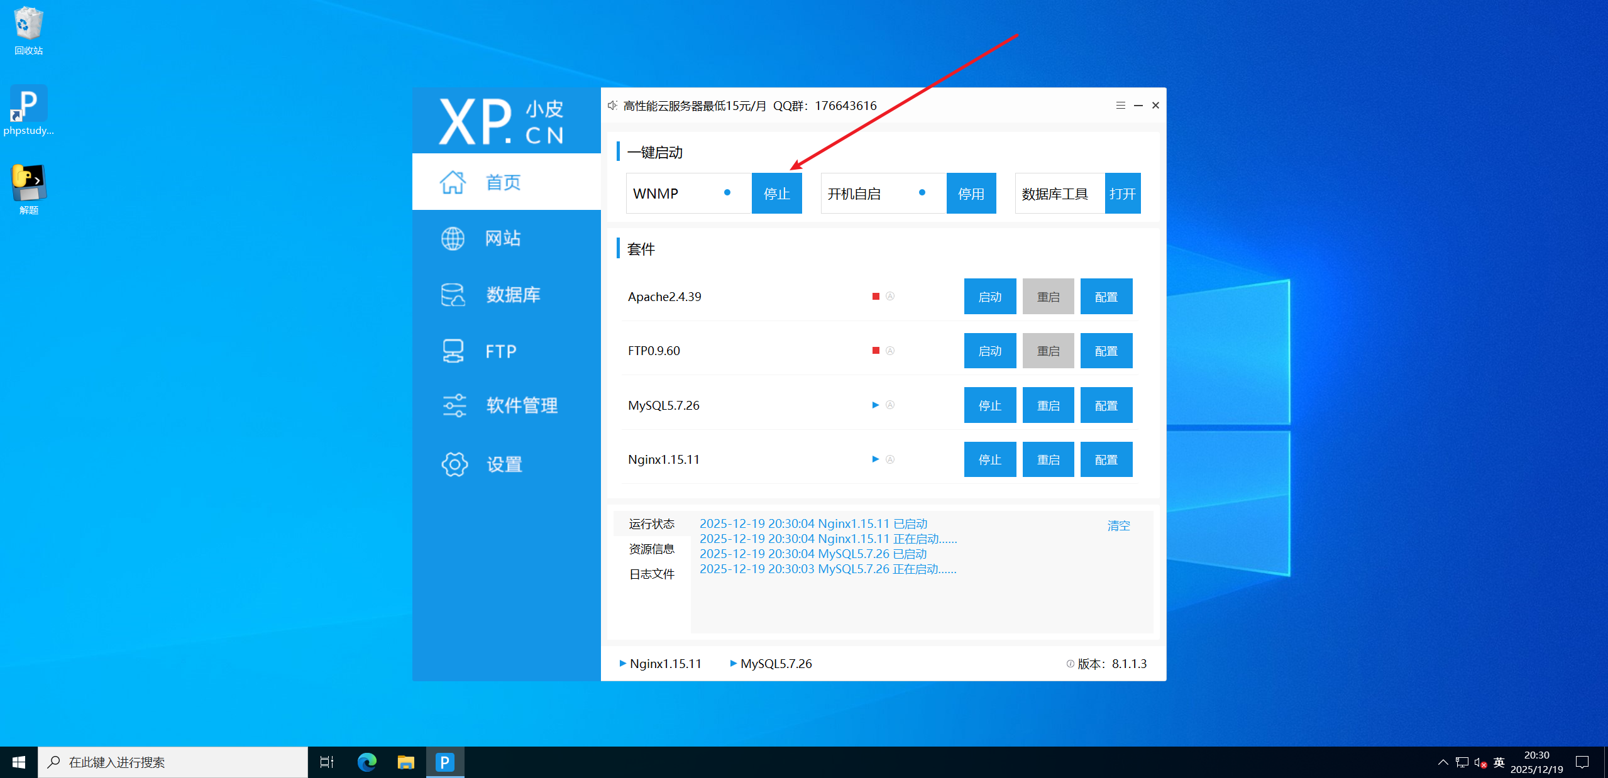Click the QQ群 176643616 announcement text

(x=825, y=106)
